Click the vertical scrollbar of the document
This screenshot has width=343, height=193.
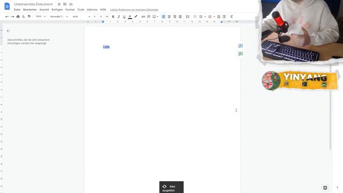pyautogui.click(x=330, y=107)
